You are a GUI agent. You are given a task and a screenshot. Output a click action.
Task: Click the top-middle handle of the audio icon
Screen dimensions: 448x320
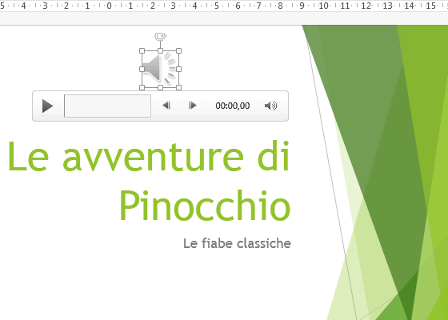point(160,51)
